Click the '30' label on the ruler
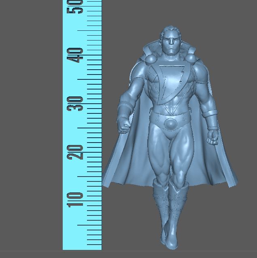This screenshot has width=257, height=258. (x=75, y=104)
